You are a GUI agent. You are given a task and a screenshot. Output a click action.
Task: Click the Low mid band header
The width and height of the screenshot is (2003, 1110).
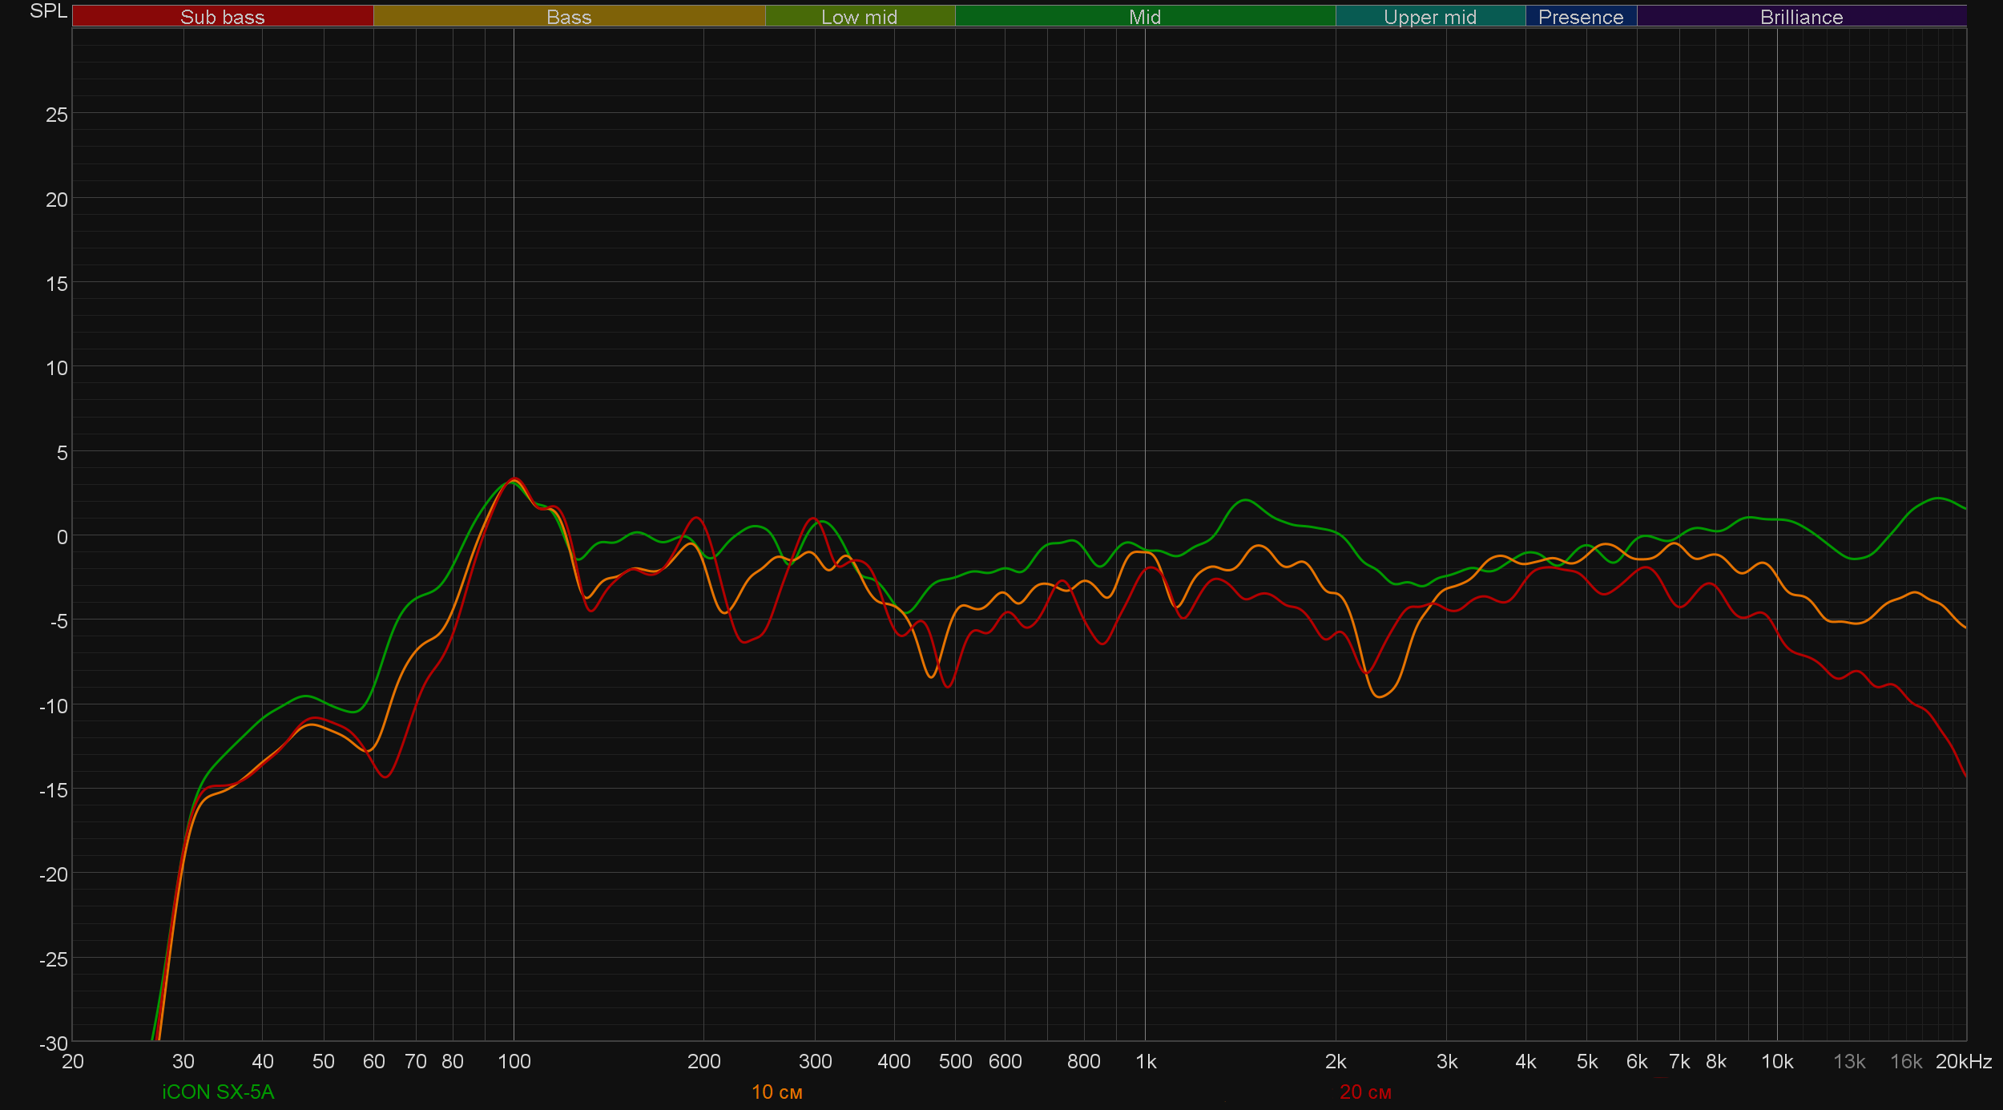coord(859,17)
